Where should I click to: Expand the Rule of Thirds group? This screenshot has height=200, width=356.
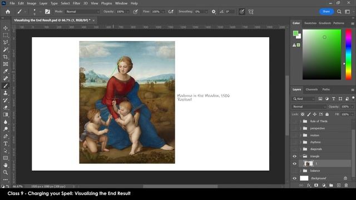301,121
